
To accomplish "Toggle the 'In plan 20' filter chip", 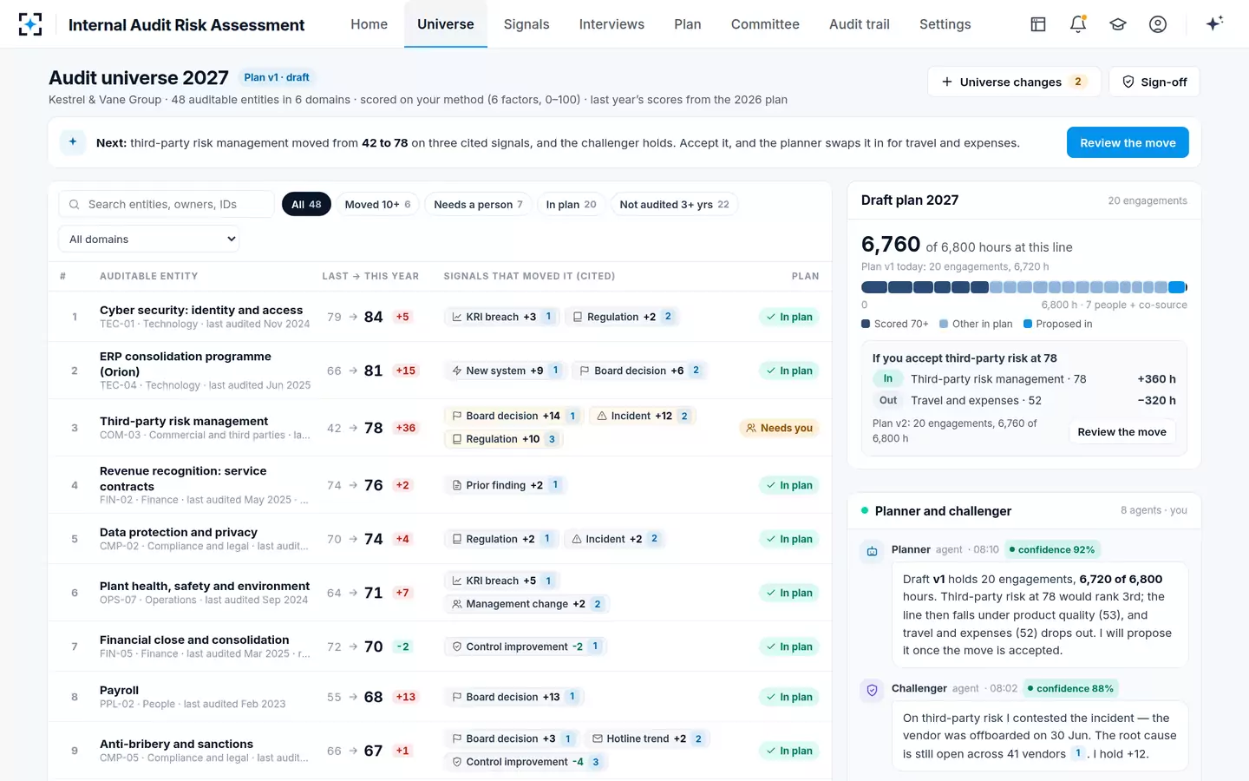I will (572, 204).
